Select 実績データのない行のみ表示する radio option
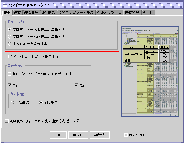 (x=10, y=37)
